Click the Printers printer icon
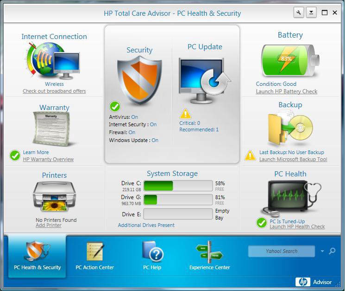 54,196
